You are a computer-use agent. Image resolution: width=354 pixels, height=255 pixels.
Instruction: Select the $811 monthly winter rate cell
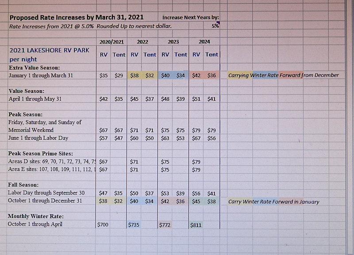(x=196, y=225)
